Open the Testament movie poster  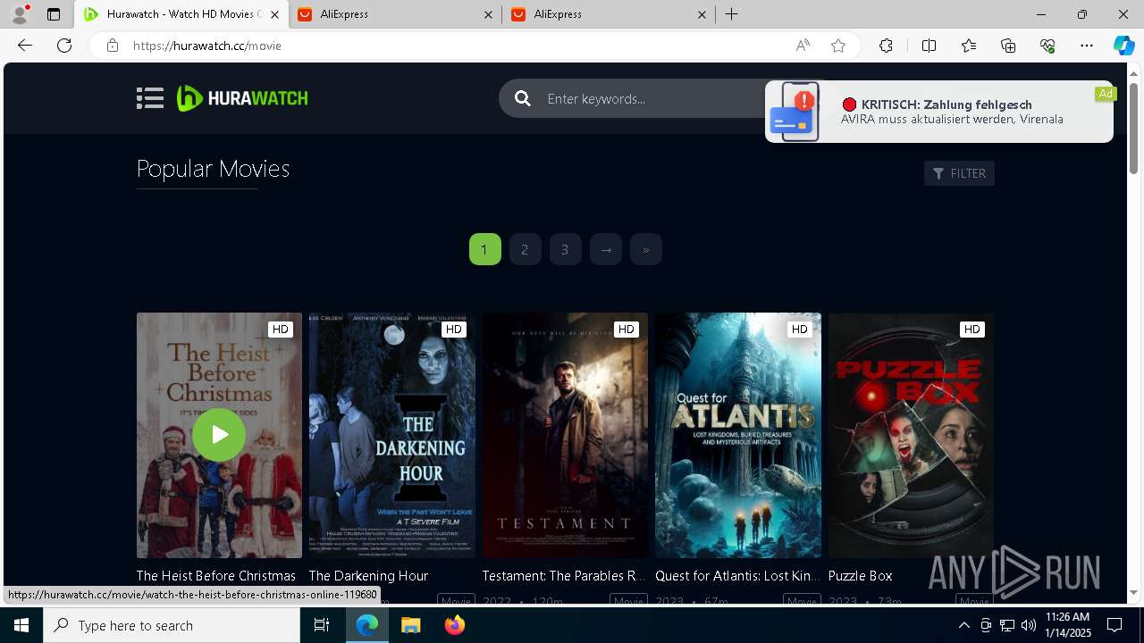click(565, 435)
